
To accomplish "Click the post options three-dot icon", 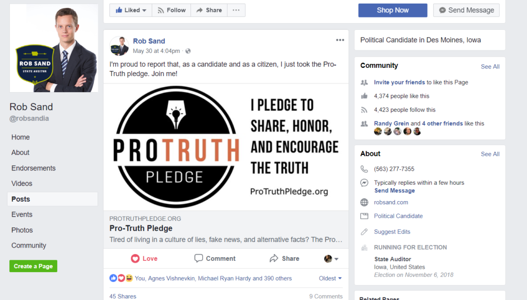I will click(340, 40).
